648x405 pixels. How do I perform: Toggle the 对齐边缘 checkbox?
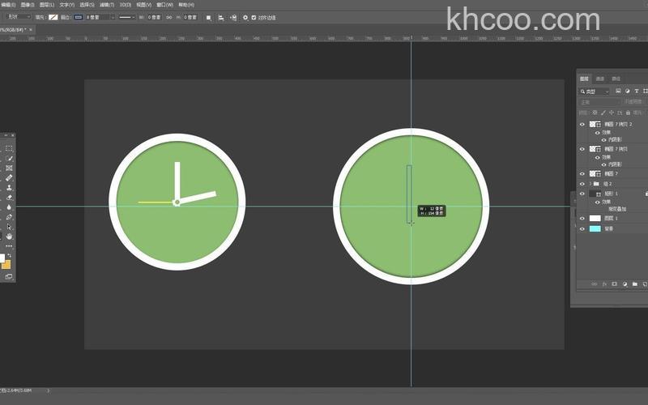coord(254,16)
